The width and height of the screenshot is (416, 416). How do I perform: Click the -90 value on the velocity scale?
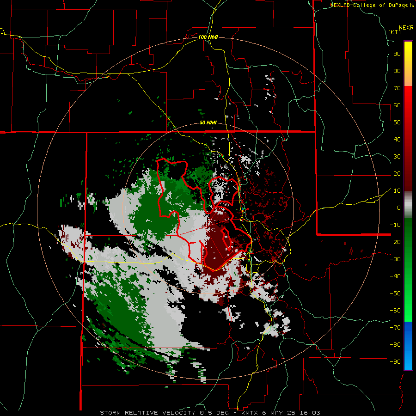click(x=395, y=362)
